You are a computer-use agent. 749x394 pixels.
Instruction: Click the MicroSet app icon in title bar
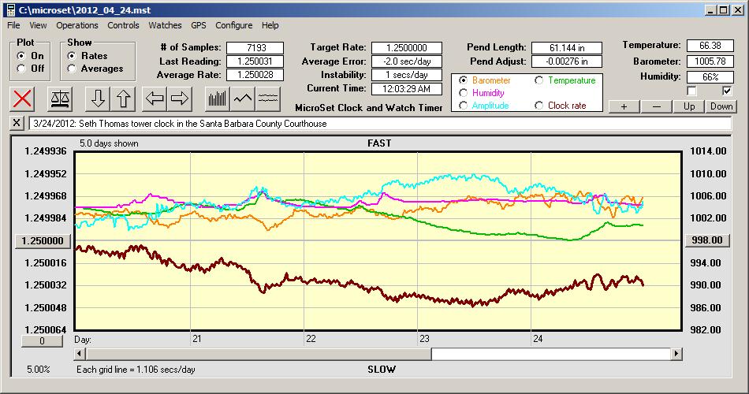[11, 10]
